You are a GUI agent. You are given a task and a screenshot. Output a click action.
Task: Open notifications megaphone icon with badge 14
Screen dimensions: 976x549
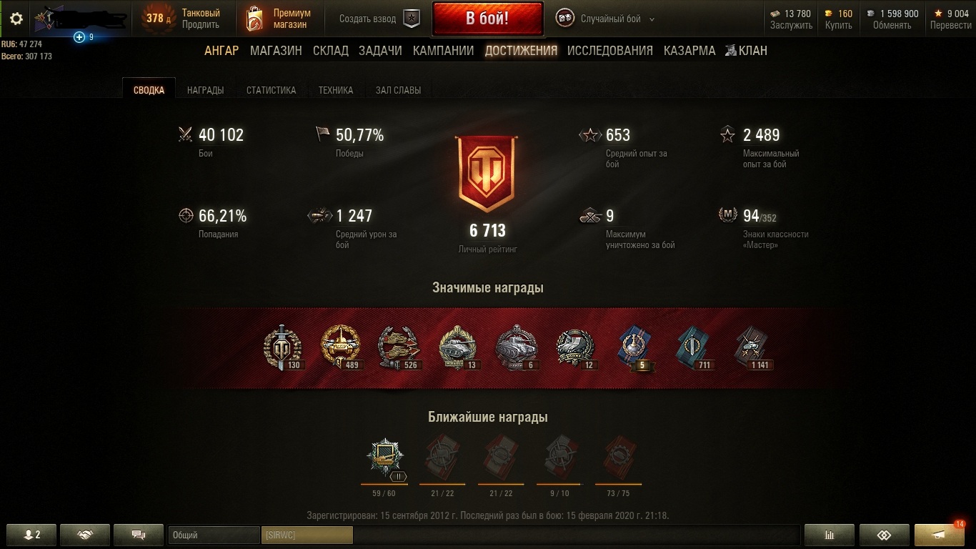coord(940,535)
